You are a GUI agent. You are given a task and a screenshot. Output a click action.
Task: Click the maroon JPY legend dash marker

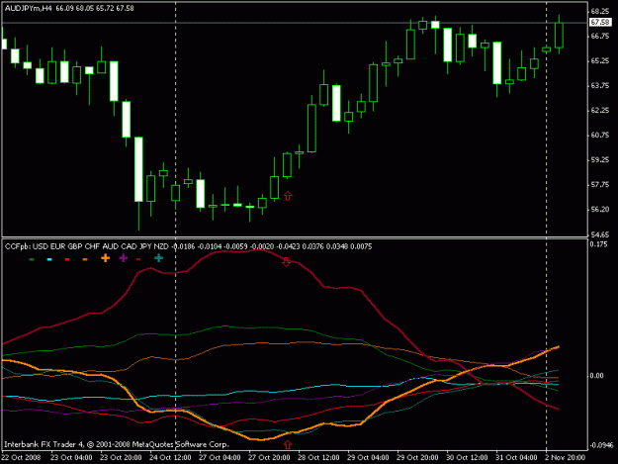click(x=138, y=259)
